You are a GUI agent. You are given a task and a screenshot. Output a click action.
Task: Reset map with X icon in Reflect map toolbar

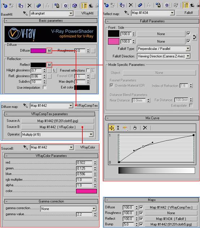coord(131,5)
